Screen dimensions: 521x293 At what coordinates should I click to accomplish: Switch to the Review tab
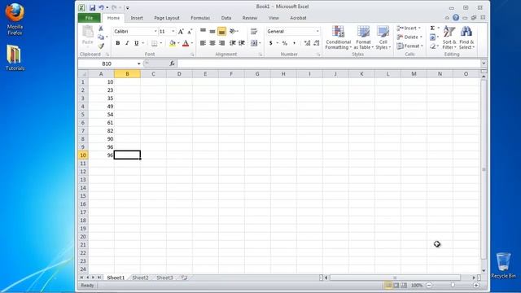(250, 18)
